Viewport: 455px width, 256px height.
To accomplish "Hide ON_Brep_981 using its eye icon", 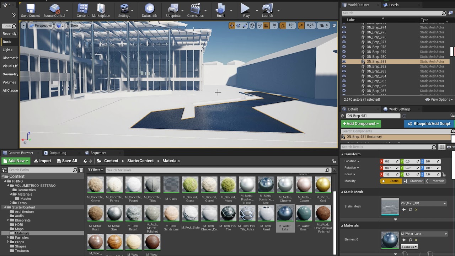I will (344, 62).
